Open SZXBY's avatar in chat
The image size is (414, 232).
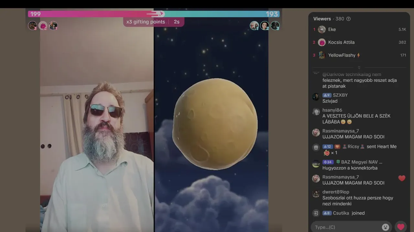point(316,97)
